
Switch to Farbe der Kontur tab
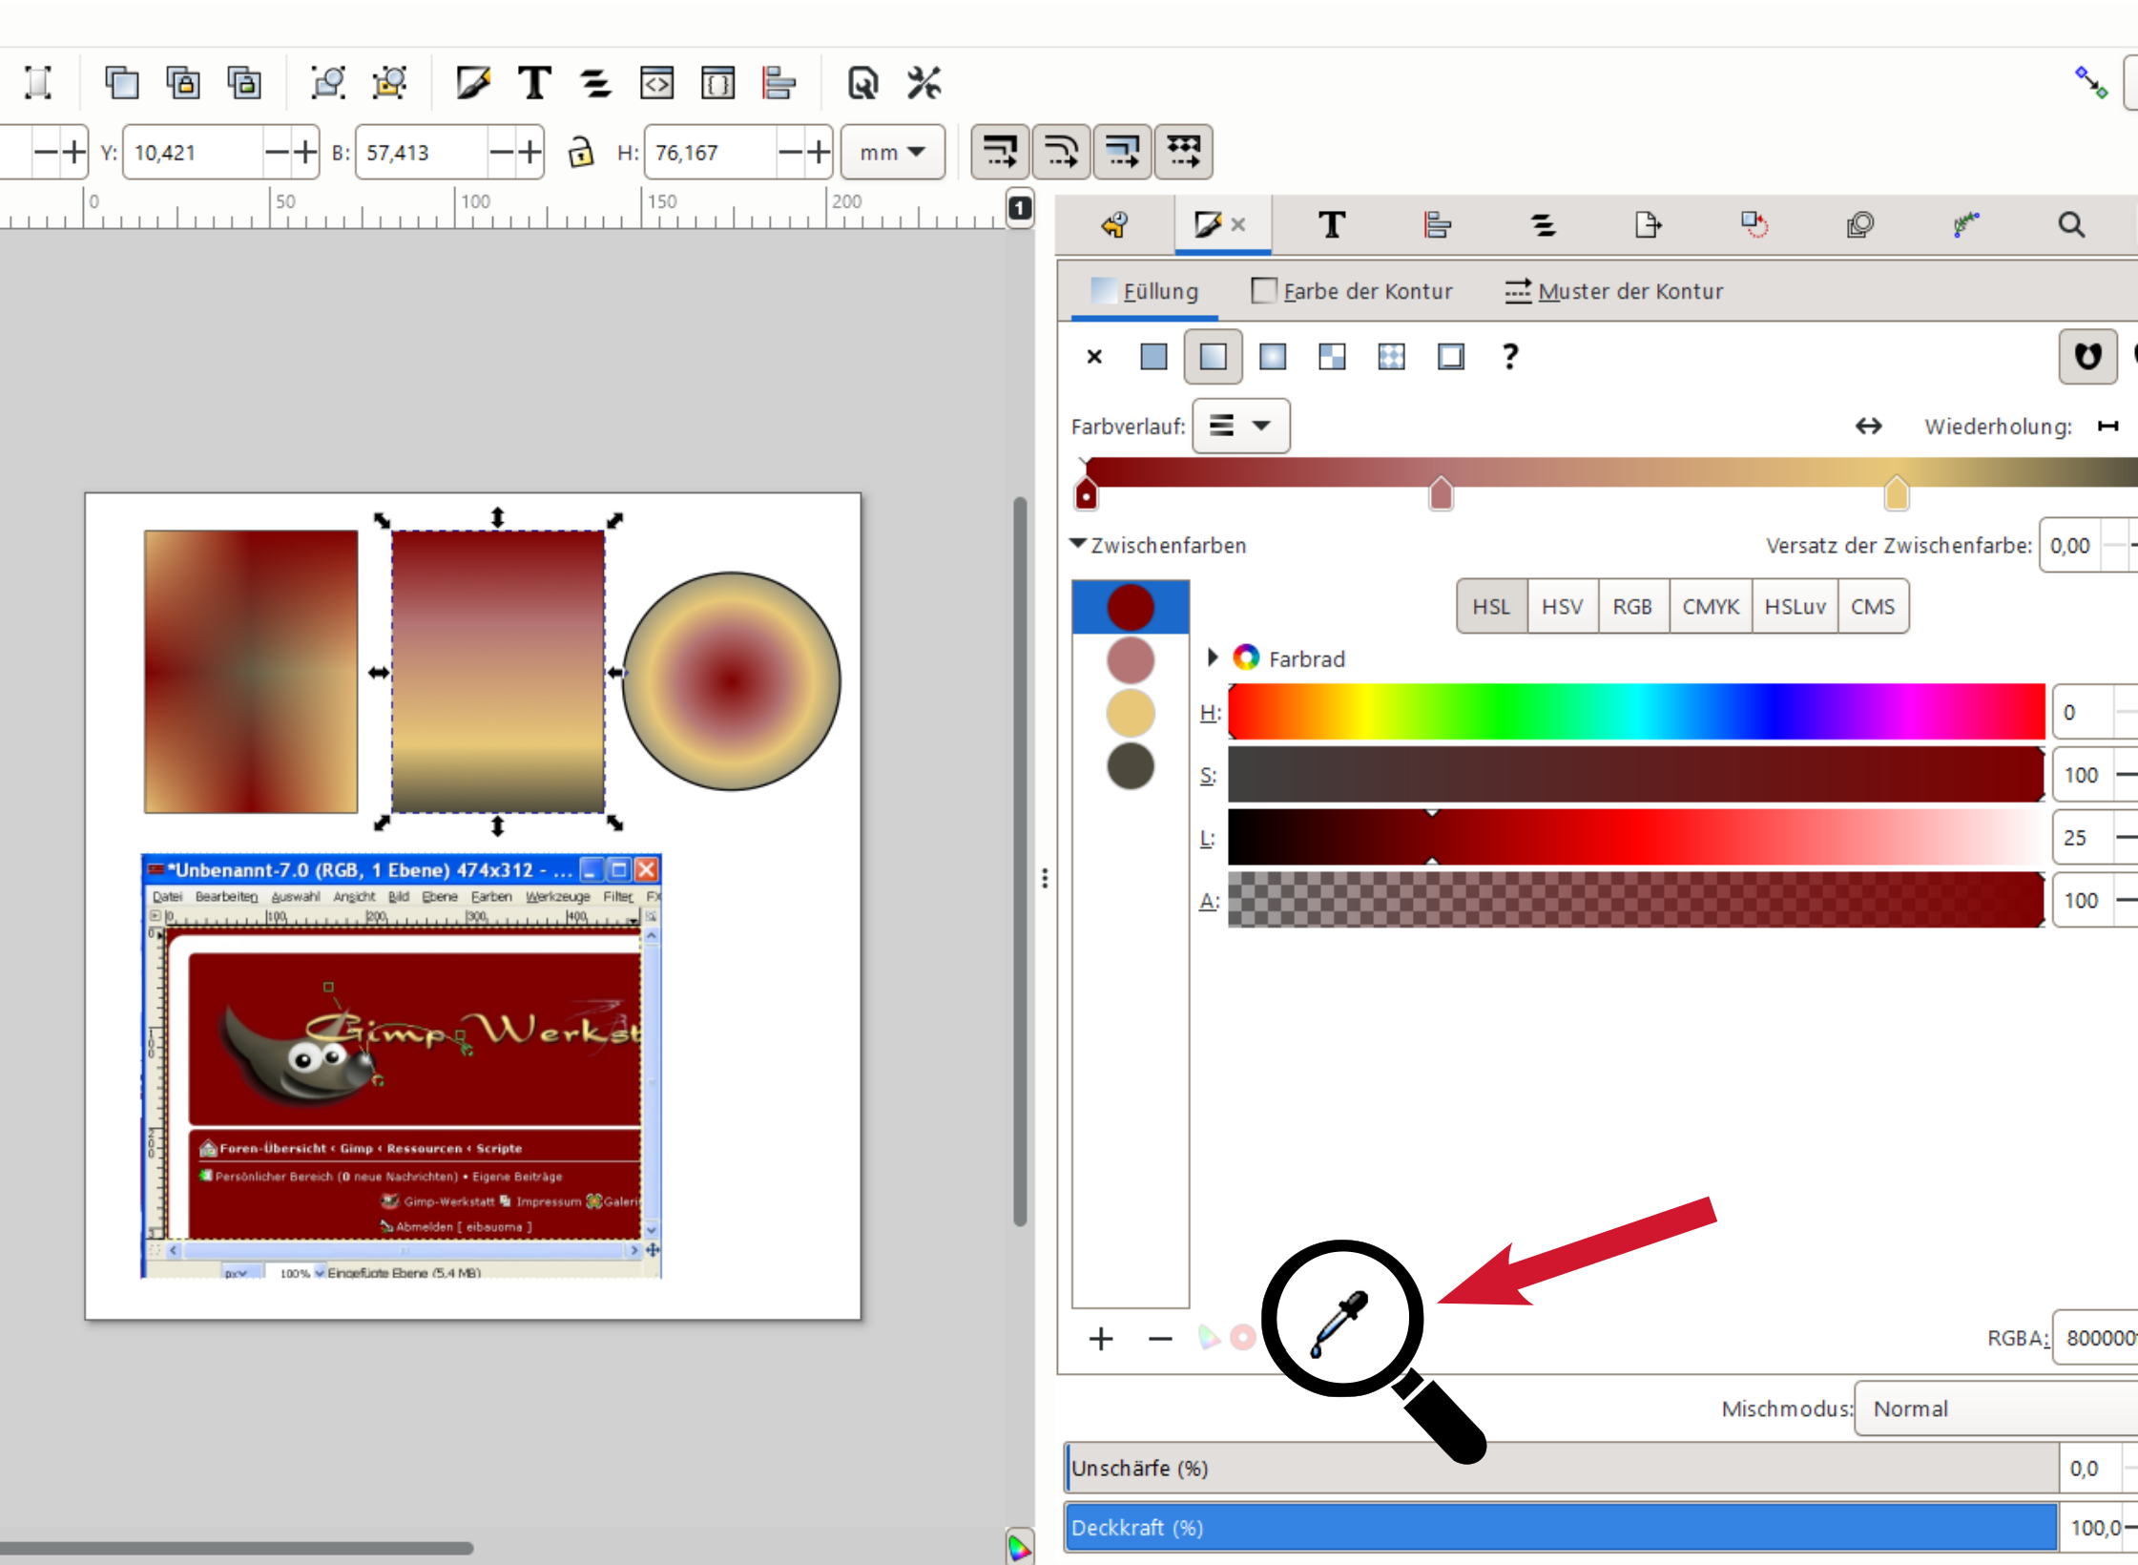pos(1352,291)
